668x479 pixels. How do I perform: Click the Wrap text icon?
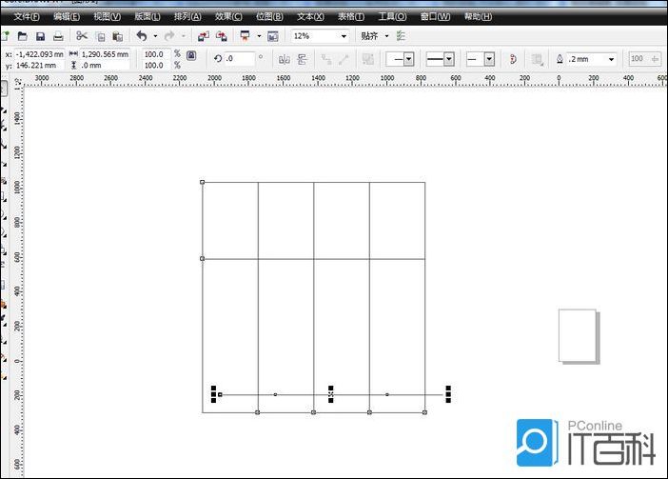[538, 60]
